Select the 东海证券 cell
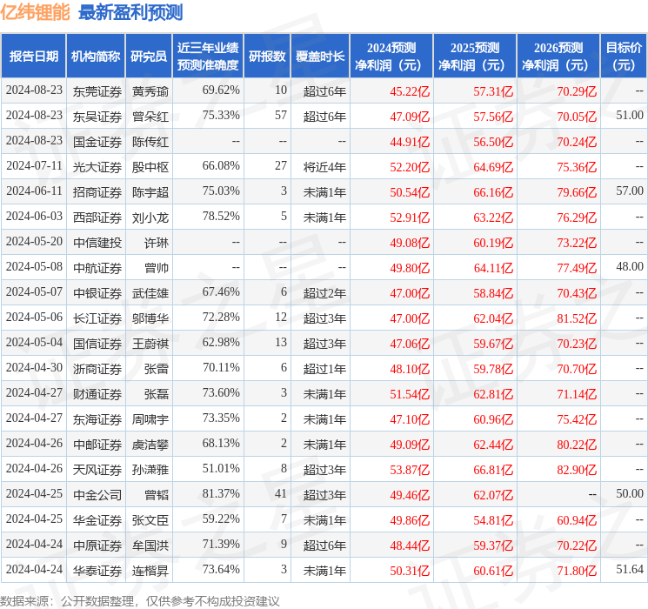This screenshot has width=648, height=609. (x=97, y=419)
